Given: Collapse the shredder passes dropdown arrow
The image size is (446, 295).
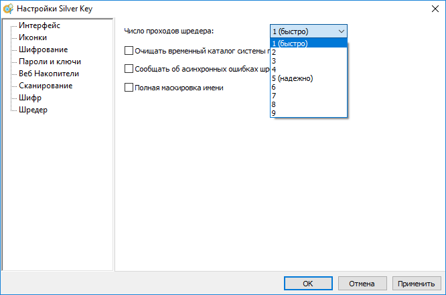Looking at the screenshot, I should pyautogui.click(x=342, y=31).
